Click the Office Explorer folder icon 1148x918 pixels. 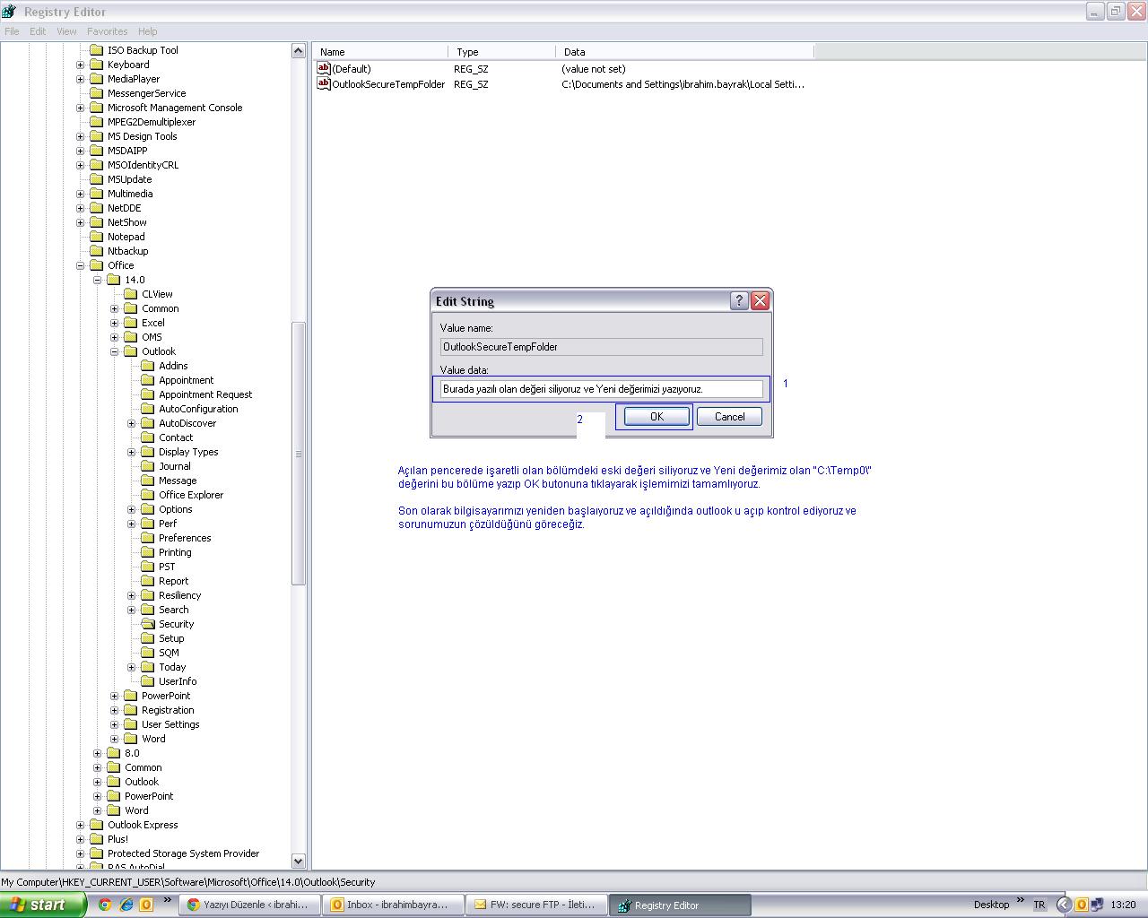148,495
